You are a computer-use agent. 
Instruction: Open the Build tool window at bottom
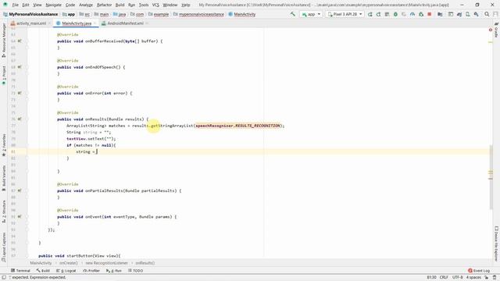coord(43,271)
